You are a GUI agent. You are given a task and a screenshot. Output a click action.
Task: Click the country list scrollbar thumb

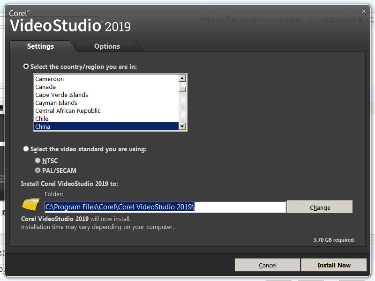182,89
